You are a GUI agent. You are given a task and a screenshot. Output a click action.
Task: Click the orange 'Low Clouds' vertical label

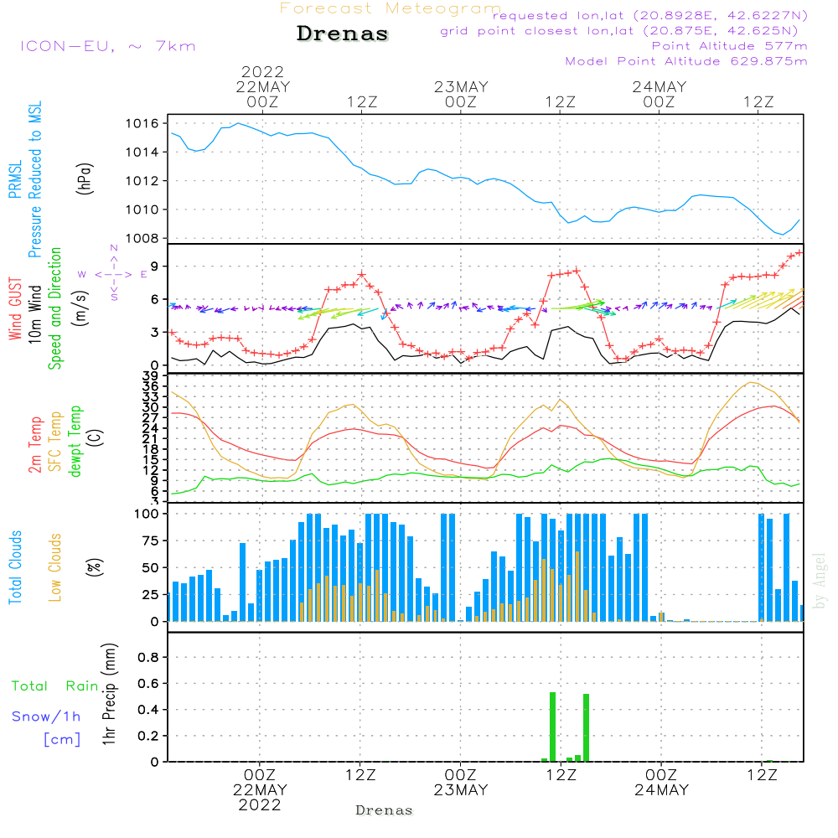coord(55,567)
